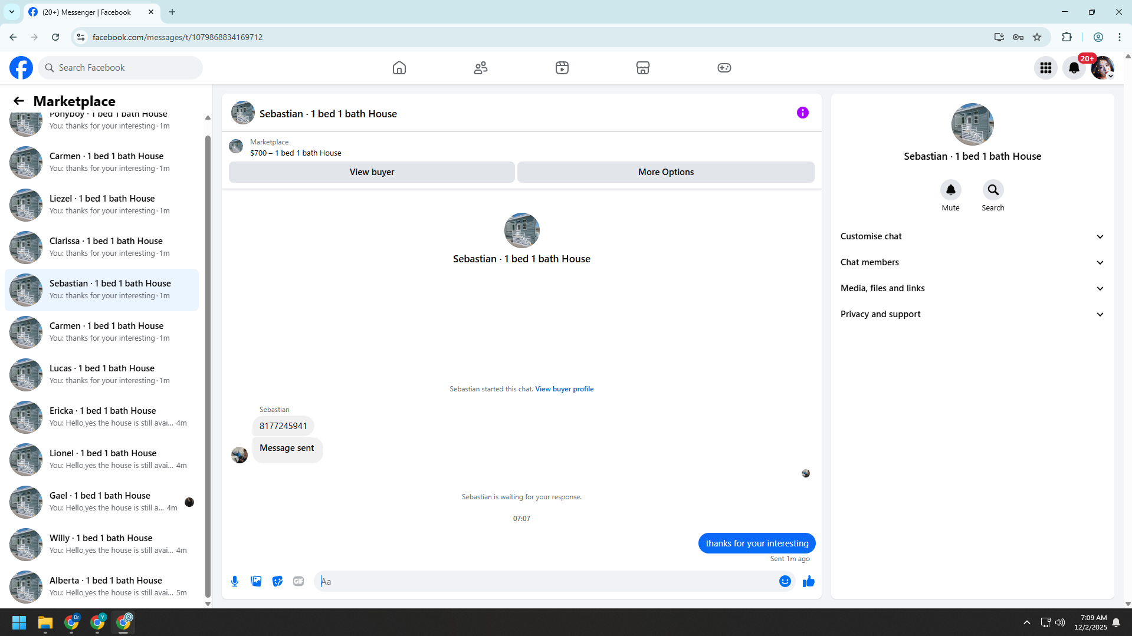Open Gaming icon in top nav

tap(724, 68)
